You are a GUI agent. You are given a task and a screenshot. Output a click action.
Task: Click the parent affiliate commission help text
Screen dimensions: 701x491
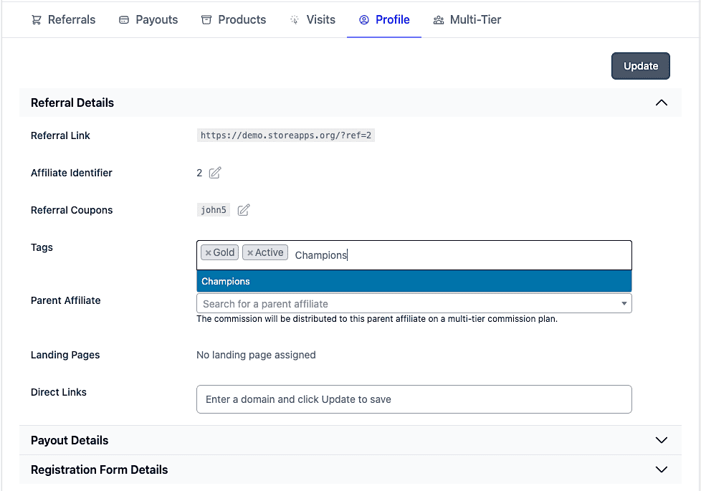(x=377, y=319)
